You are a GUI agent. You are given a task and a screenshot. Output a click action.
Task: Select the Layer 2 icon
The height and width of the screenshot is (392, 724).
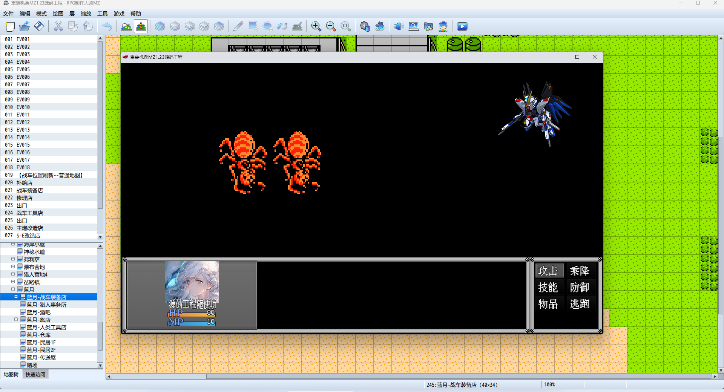click(x=190, y=26)
